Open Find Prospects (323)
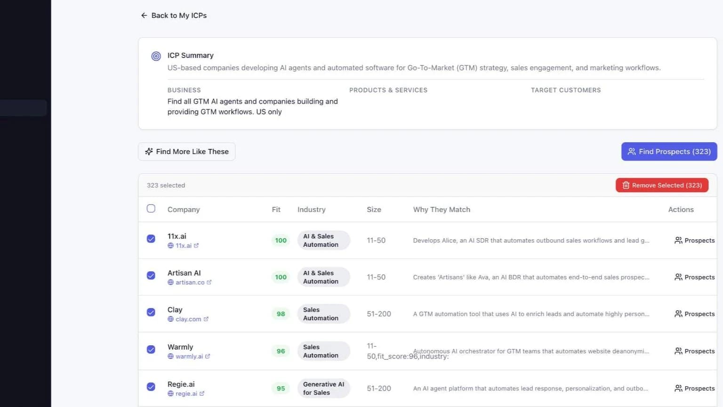Image resolution: width=723 pixels, height=407 pixels. (669, 152)
